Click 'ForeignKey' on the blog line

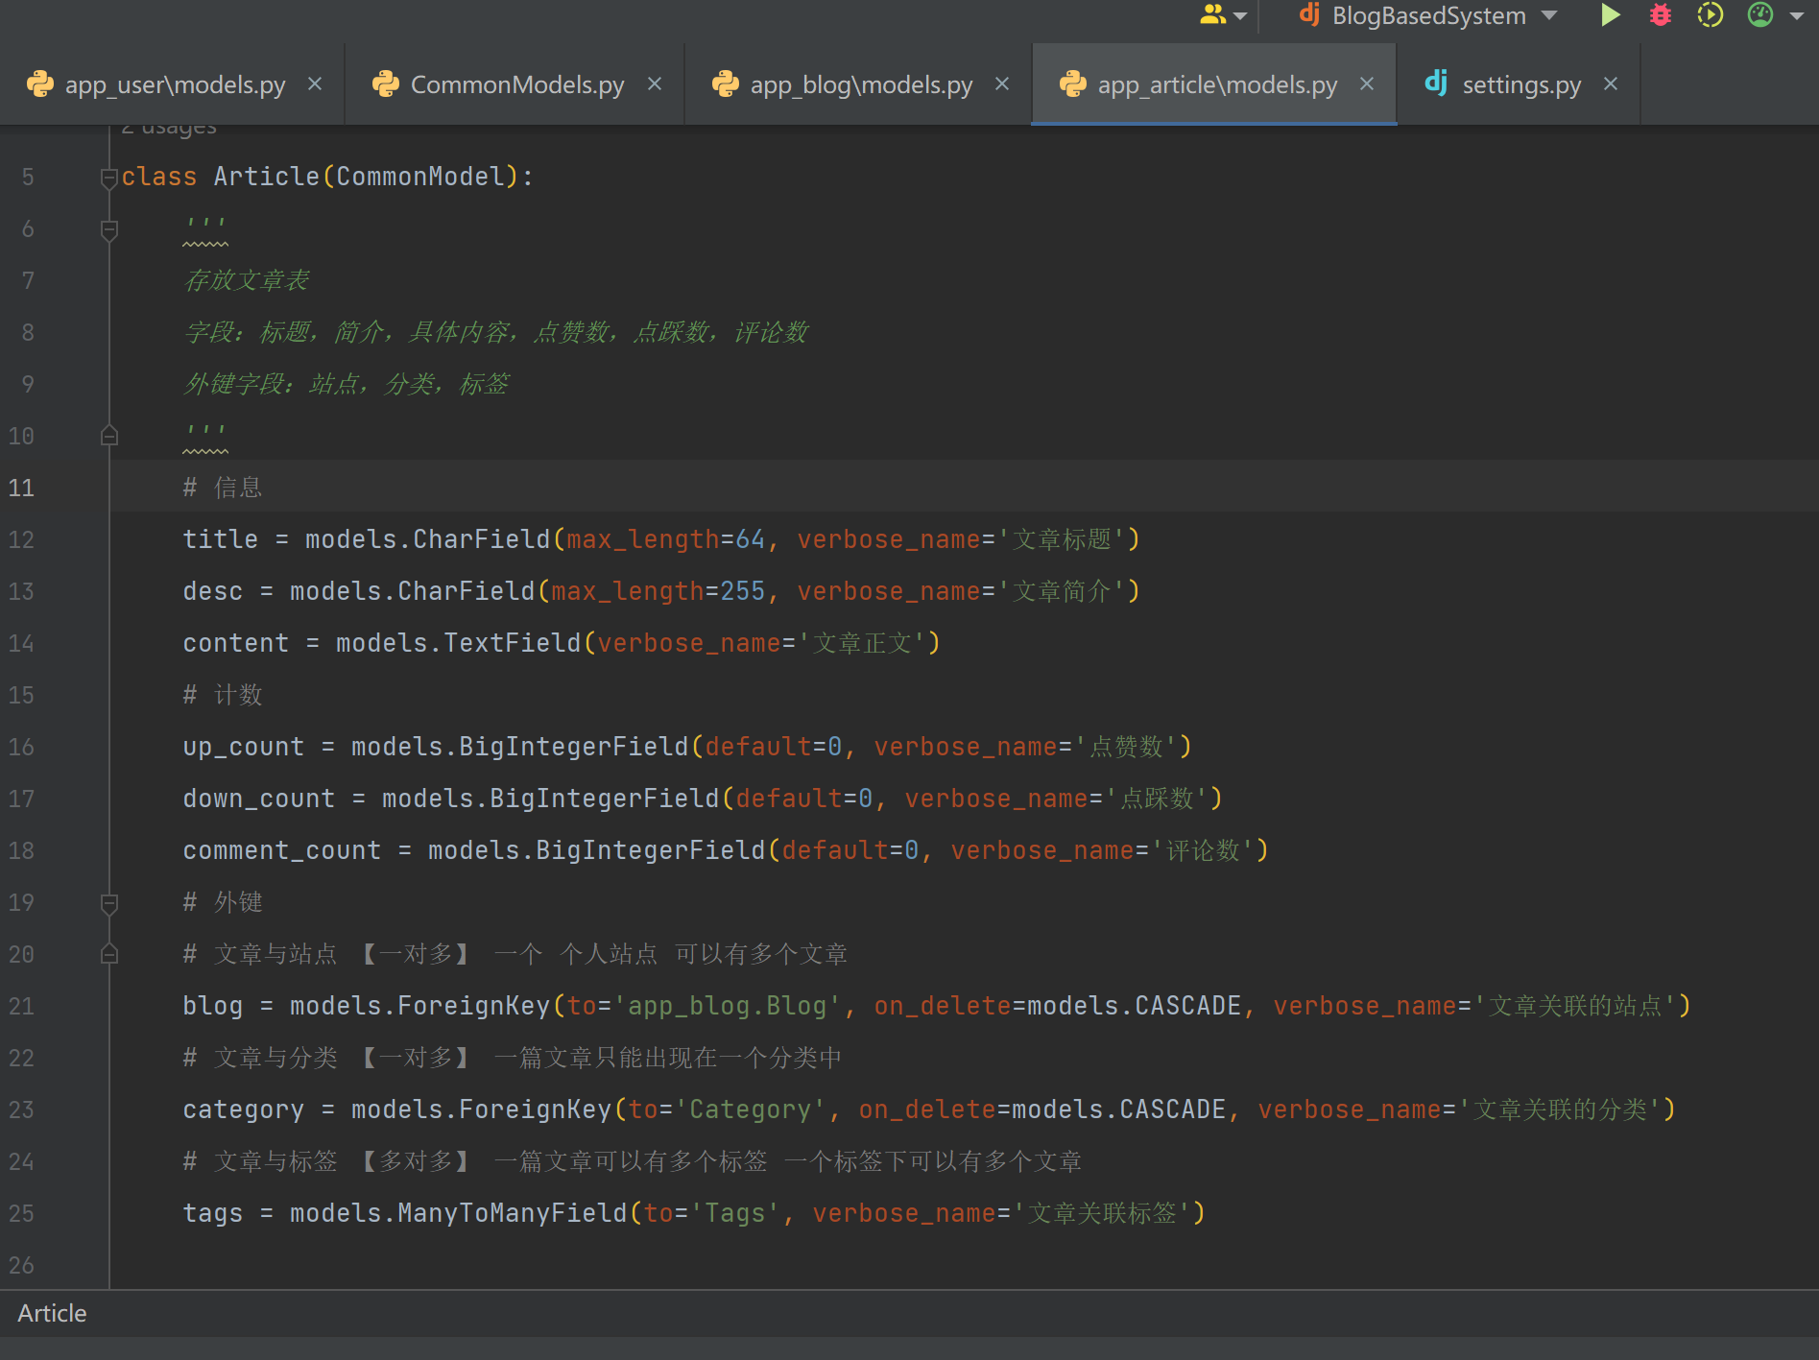[474, 1006]
